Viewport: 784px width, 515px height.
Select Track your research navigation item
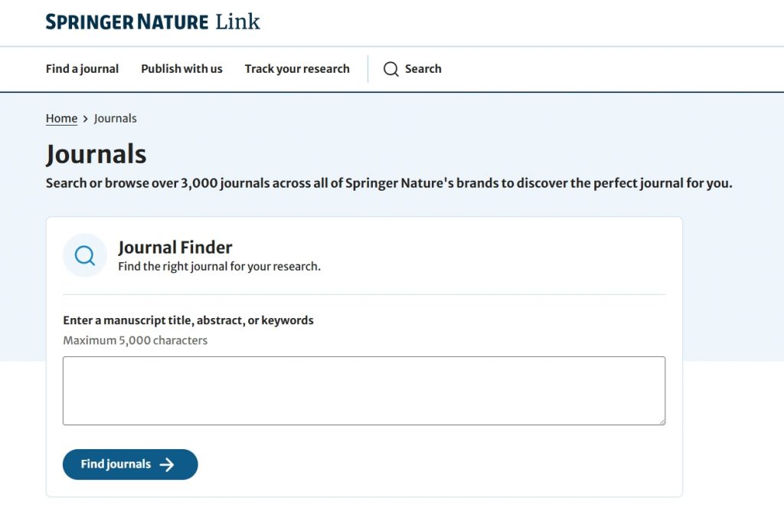tap(297, 69)
